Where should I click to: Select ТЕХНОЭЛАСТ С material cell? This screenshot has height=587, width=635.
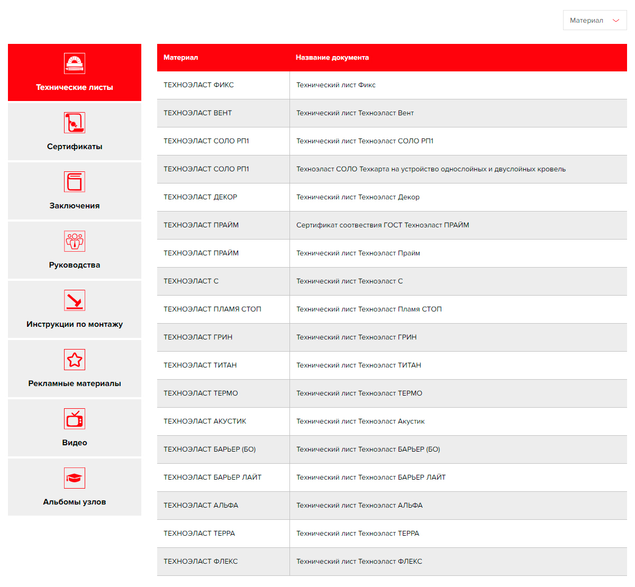click(x=223, y=281)
